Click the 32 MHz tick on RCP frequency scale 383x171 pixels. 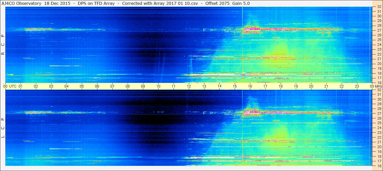379,7
